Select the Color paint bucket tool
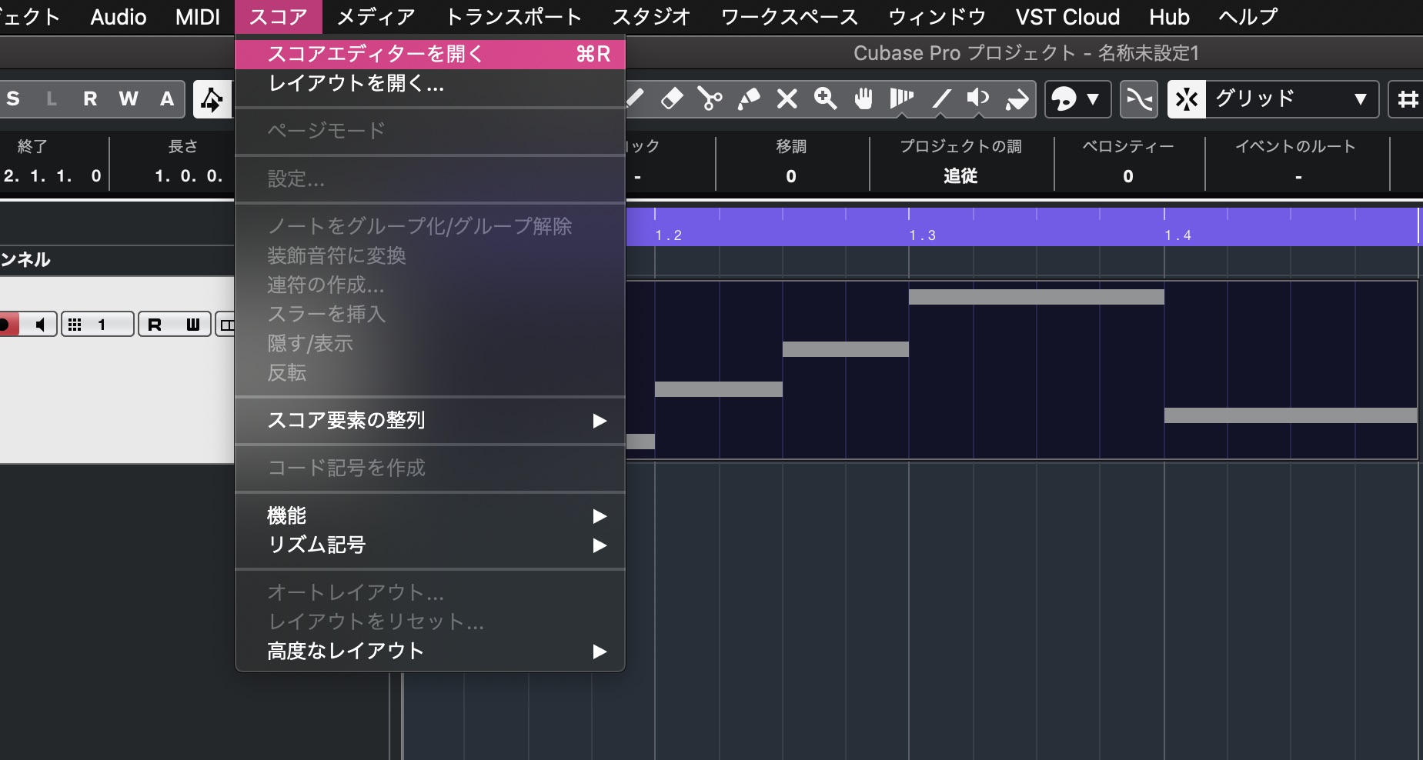 1017,98
